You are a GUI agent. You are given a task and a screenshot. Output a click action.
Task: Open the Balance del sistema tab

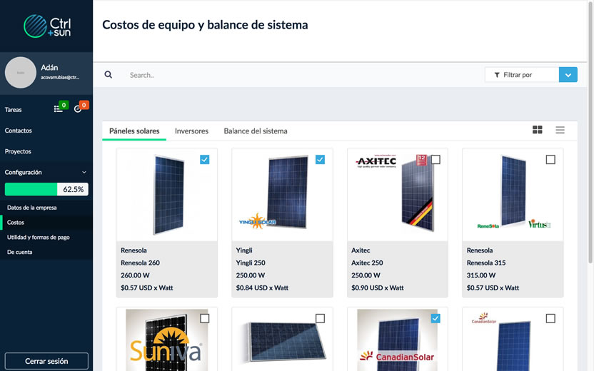click(x=256, y=131)
